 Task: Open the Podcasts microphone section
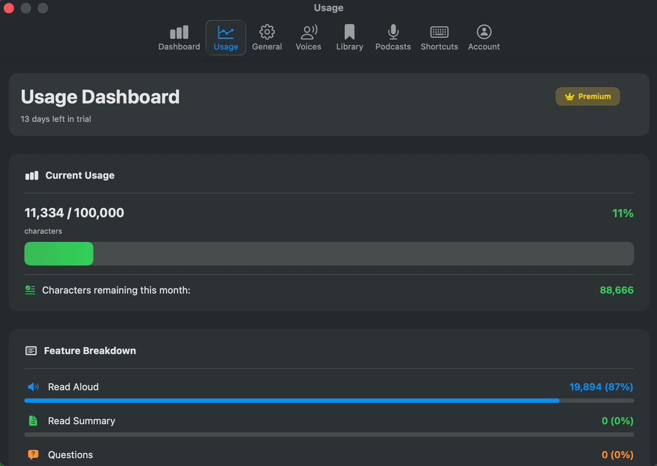tap(393, 33)
